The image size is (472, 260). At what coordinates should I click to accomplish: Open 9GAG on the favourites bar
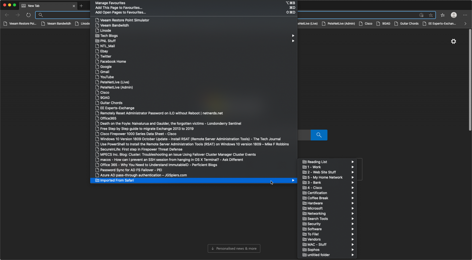coord(383,23)
